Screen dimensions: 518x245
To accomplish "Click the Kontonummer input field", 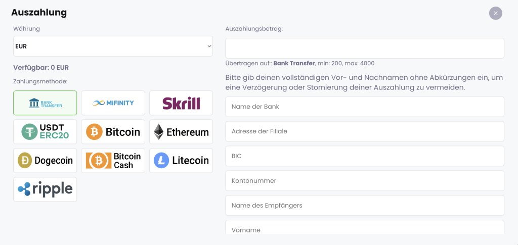I will pos(365,181).
